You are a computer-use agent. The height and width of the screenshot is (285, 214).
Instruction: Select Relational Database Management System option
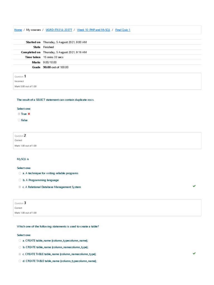click(20, 187)
